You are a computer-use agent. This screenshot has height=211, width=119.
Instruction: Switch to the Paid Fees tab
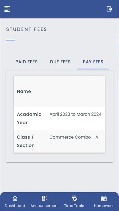click(26, 62)
